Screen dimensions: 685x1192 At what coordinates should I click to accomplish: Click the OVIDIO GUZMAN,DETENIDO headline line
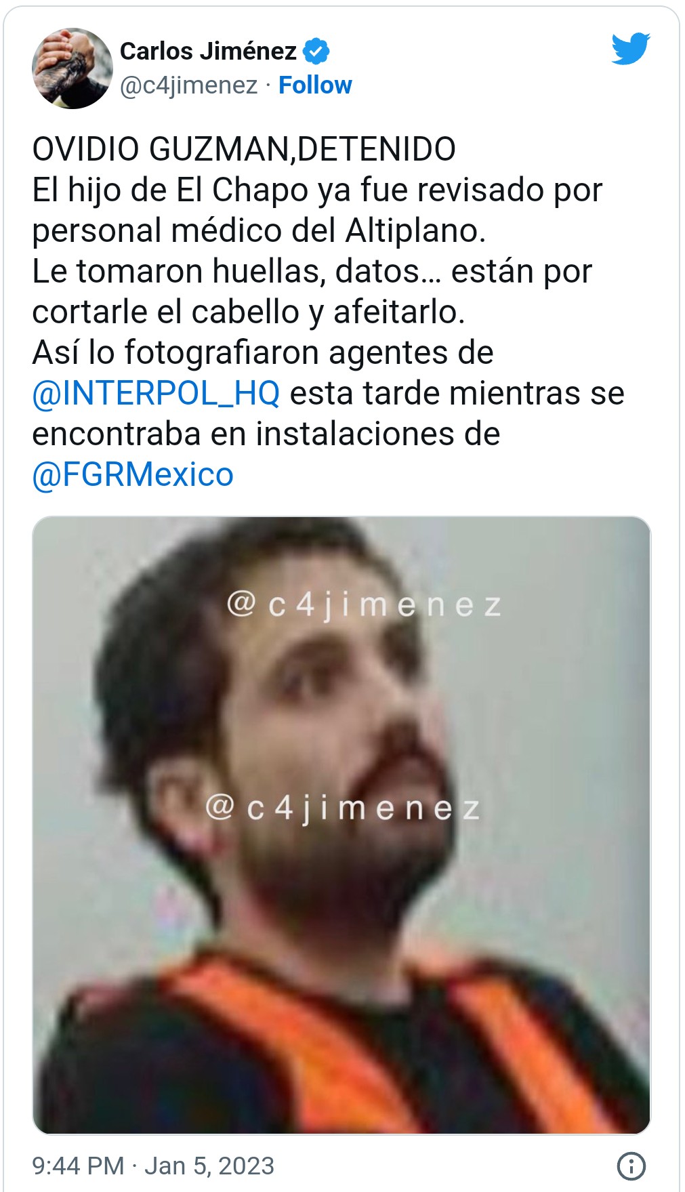[244, 149]
